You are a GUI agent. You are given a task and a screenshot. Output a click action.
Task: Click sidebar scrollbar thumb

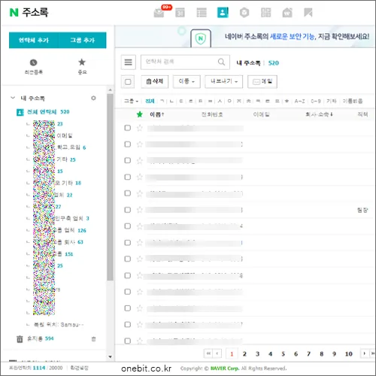coord(110,187)
